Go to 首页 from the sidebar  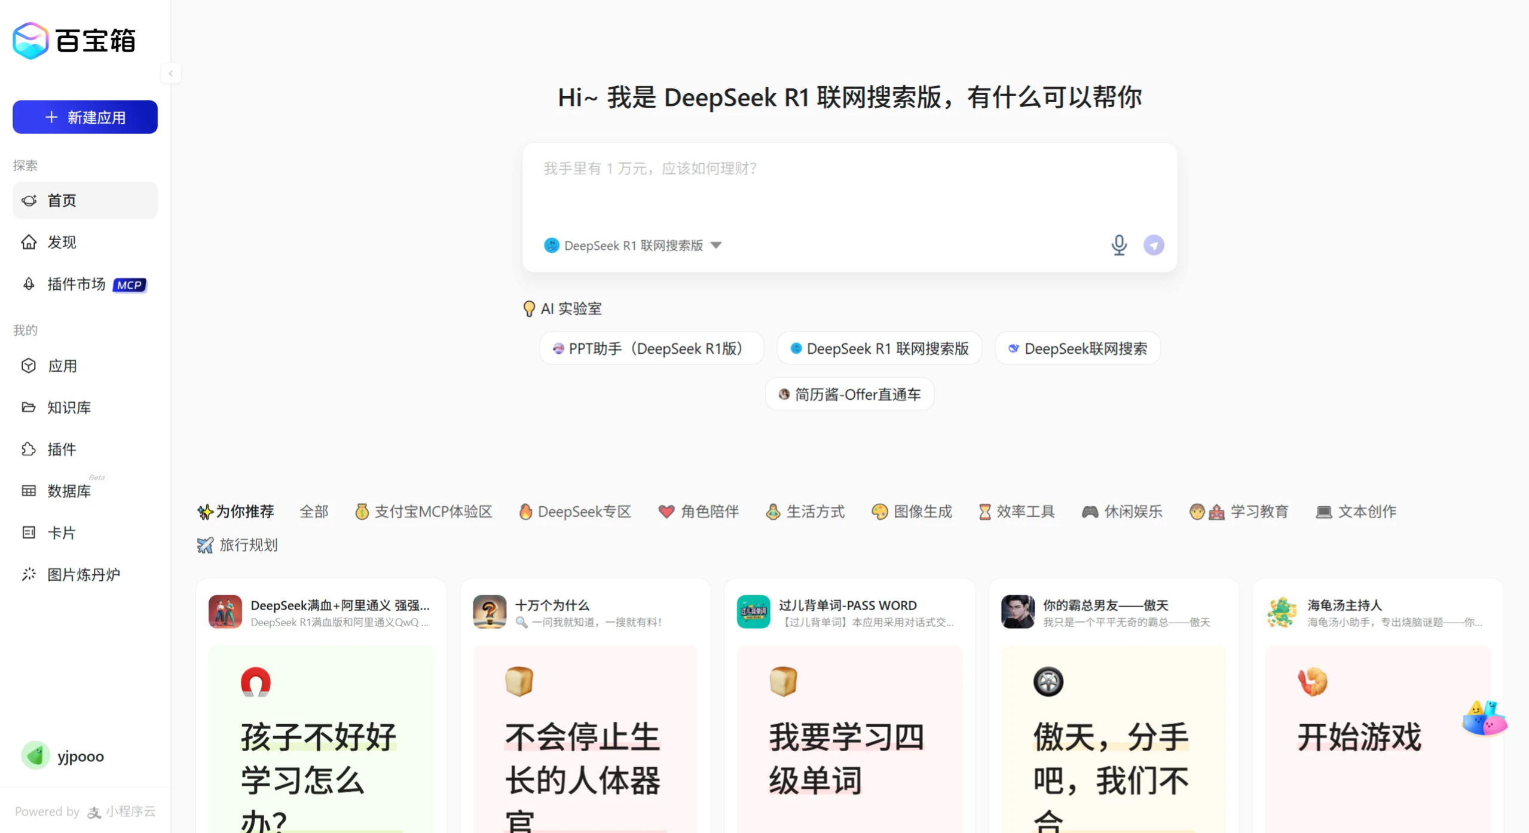coord(62,200)
